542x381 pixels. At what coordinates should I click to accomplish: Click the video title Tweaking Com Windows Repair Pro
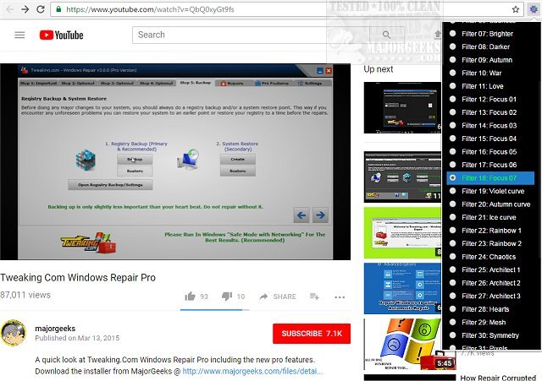pos(78,278)
